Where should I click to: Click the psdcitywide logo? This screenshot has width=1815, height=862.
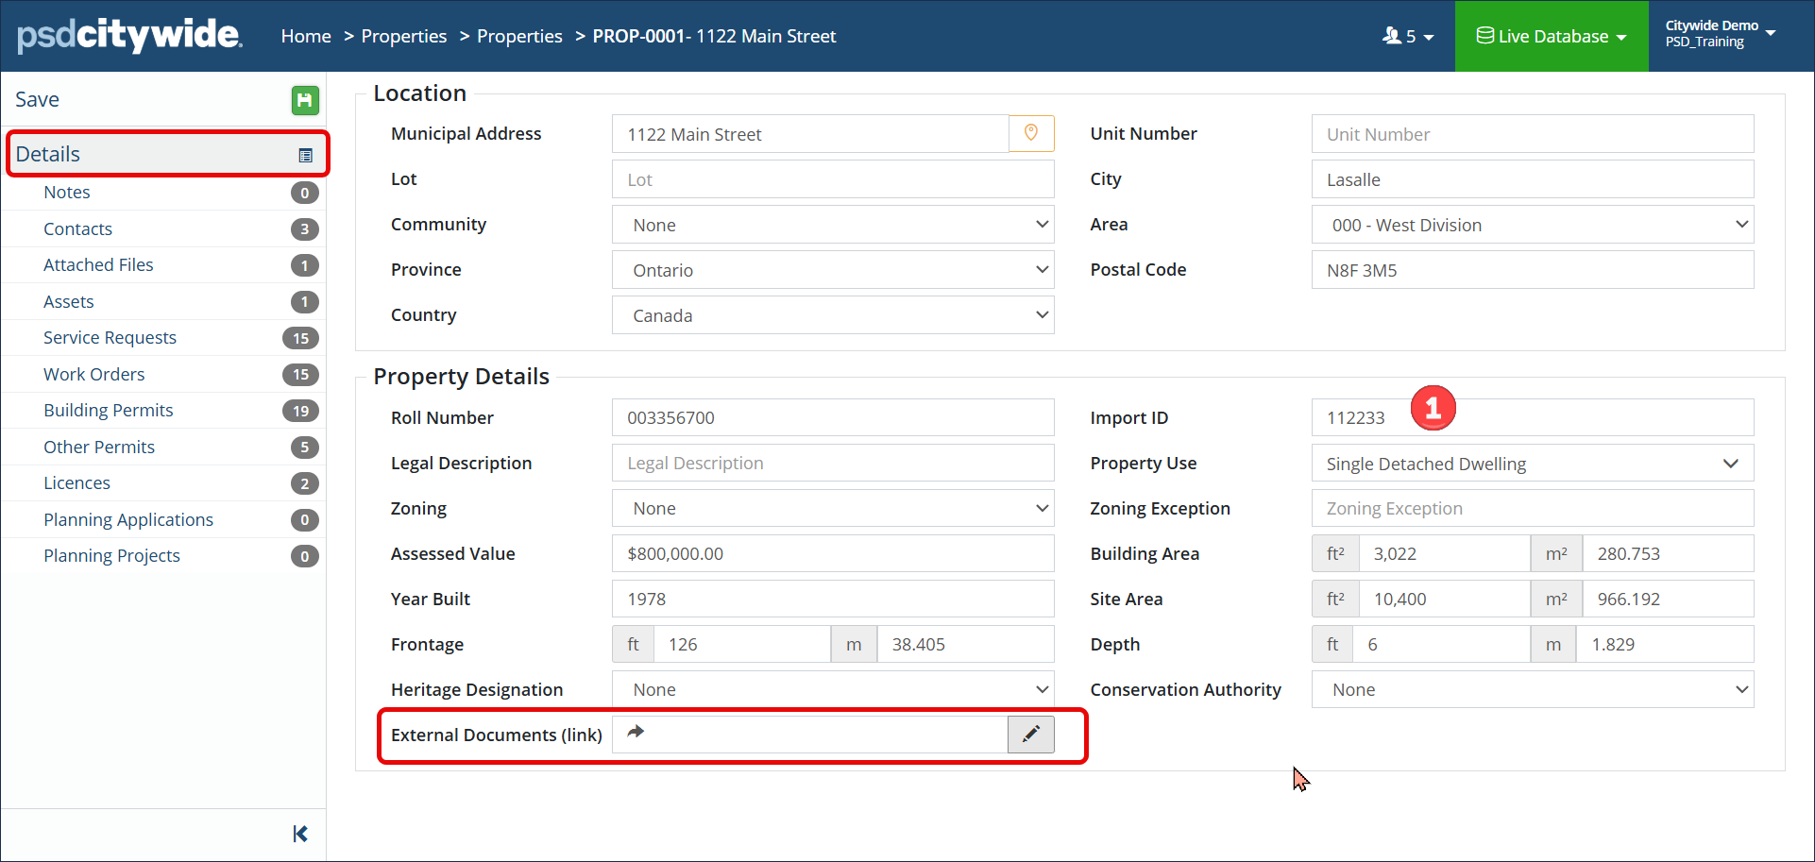(x=129, y=36)
